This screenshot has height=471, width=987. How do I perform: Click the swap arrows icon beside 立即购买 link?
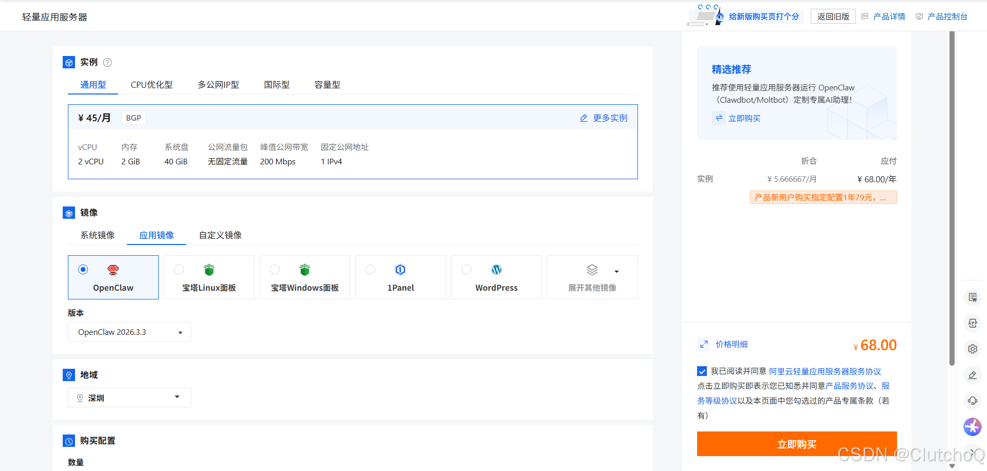[x=719, y=118]
